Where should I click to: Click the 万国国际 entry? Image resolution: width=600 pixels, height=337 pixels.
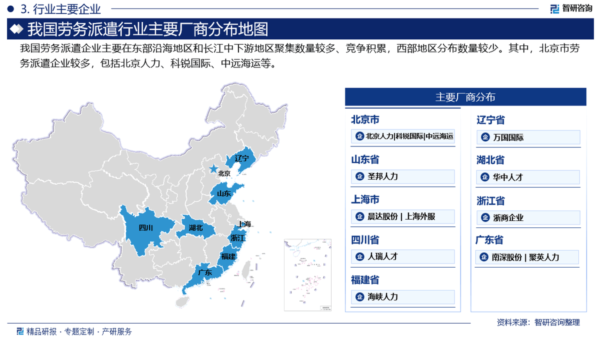[x=528, y=137]
